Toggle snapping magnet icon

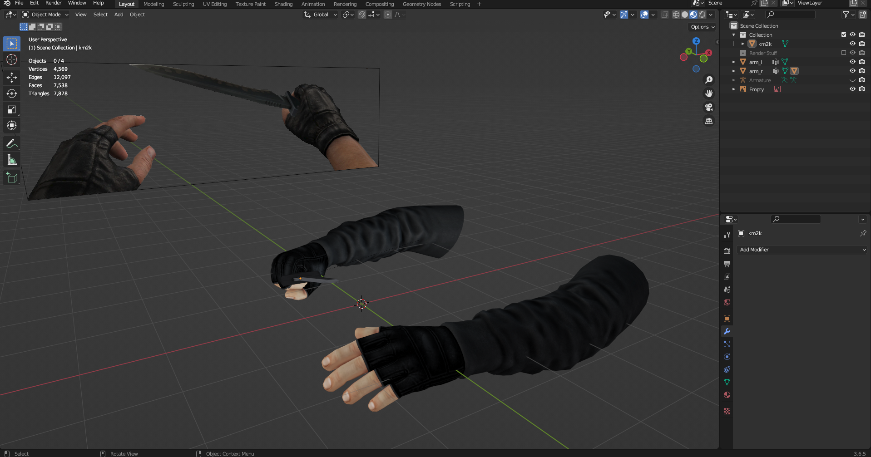pos(361,15)
